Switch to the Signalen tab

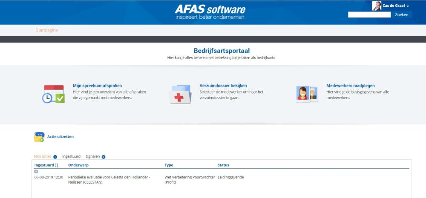[x=92, y=156]
